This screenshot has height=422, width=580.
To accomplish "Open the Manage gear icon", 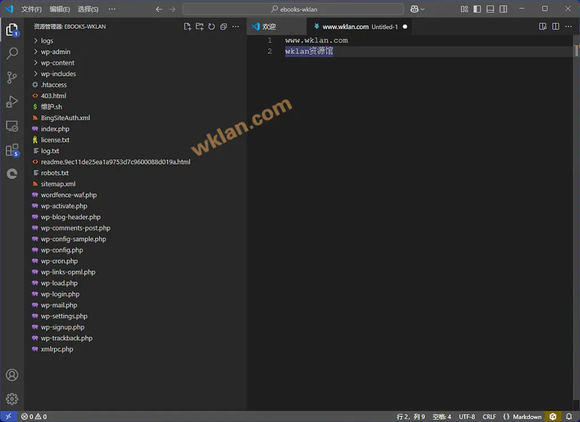I will [x=12, y=399].
